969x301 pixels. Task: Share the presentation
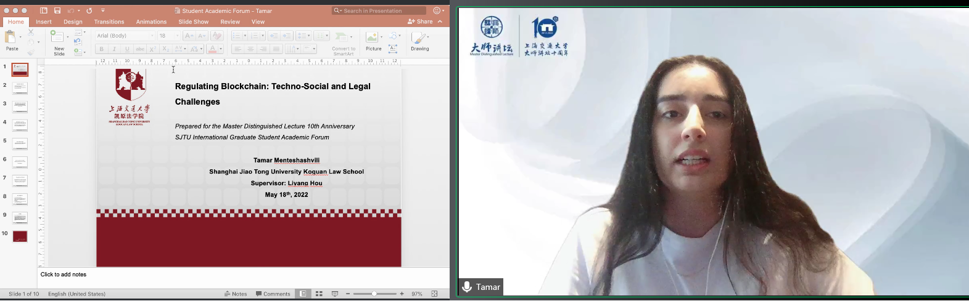pyautogui.click(x=420, y=22)
